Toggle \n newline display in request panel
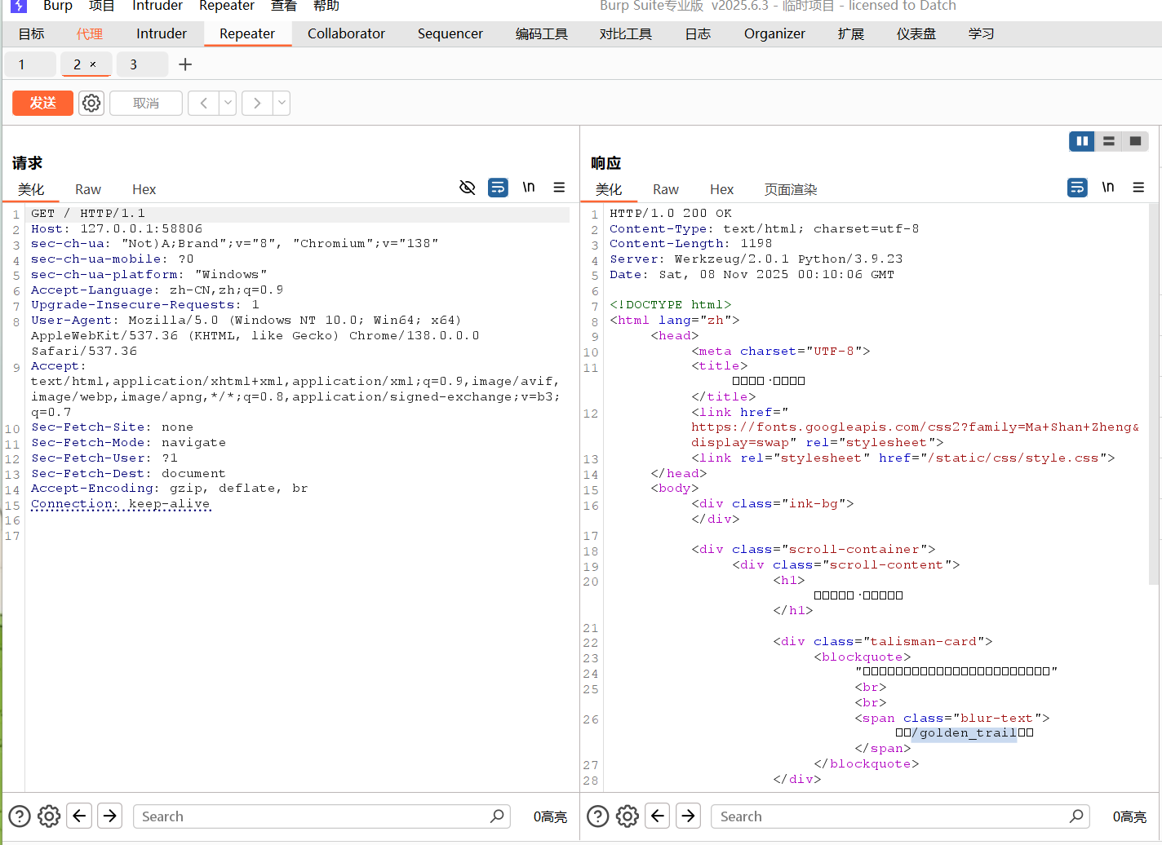The width and height of the screenshot is (1162, 845). pyautogui.click(x=529, y=188)
